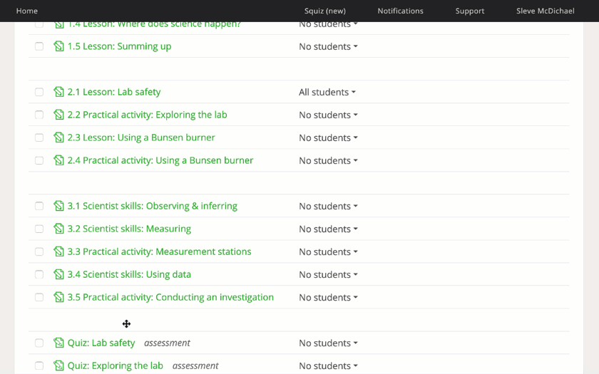Tick checkbox for 3.5 Conducting an investigation
The height and width of the screenshot is (374, 599).
[39, 297]
